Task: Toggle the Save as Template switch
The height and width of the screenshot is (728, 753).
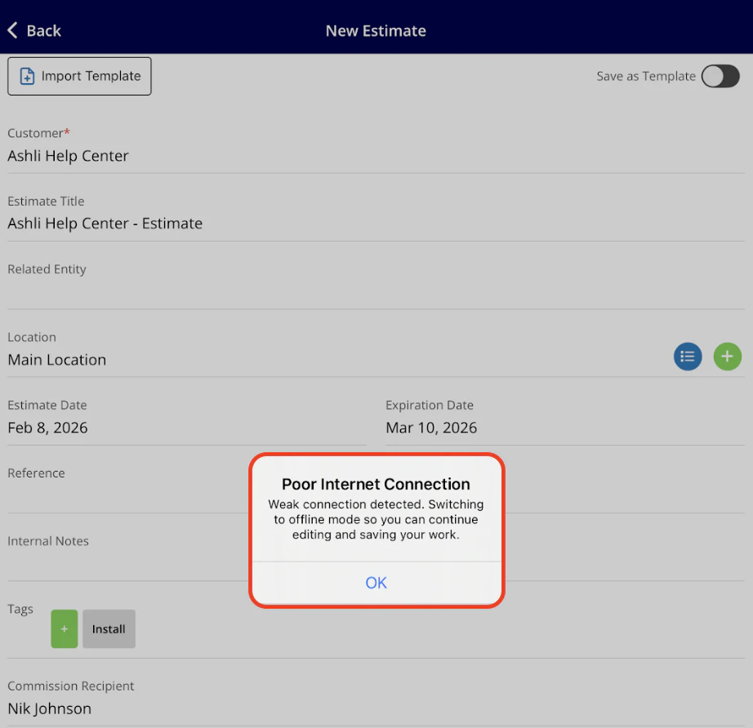Action: coord(720,76)
